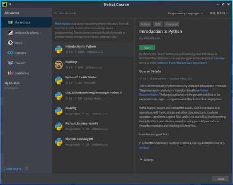Click the Rustlings course logo
Image resolution: width=233 pixels, height=185 pixels.
pyautogui.click(x=59, y=64)
